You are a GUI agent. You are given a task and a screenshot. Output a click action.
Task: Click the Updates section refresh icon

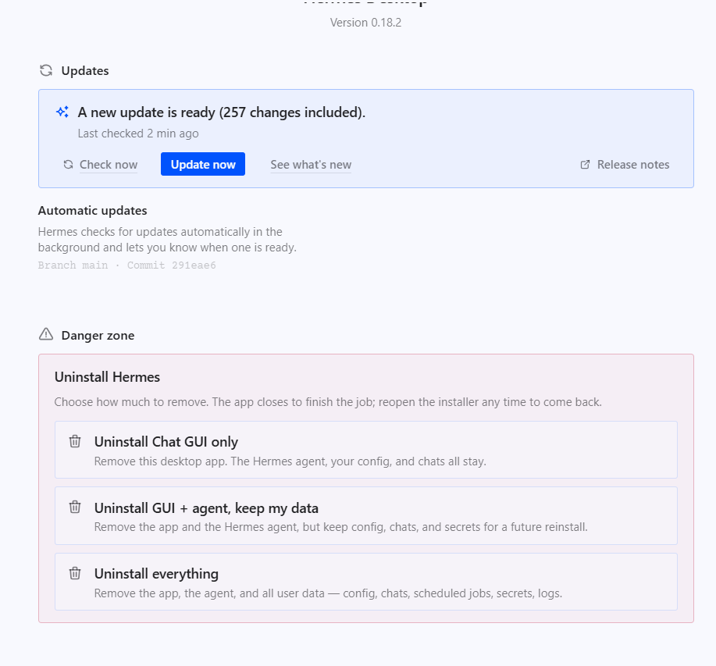click(x=46, y=70)
